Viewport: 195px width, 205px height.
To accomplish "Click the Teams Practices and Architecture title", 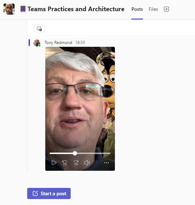I will point(76,9).
